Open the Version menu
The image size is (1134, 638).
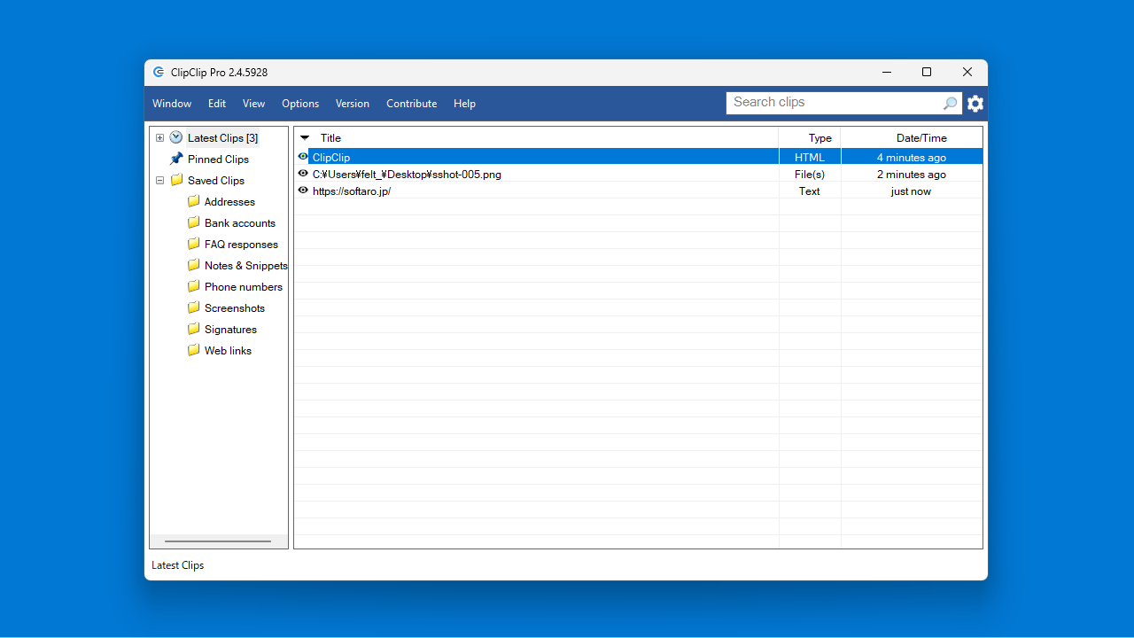click(x=353, y=104)
